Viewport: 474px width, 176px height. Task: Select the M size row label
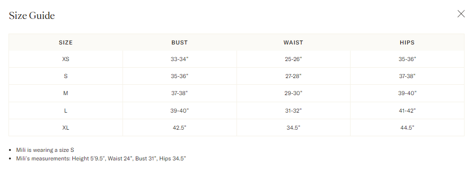[x=66, y=93]
